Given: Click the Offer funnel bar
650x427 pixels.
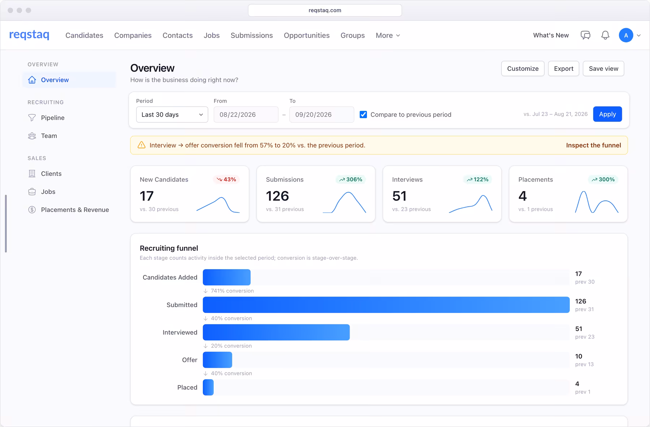Looking at the screenshot, I should 217,359.
